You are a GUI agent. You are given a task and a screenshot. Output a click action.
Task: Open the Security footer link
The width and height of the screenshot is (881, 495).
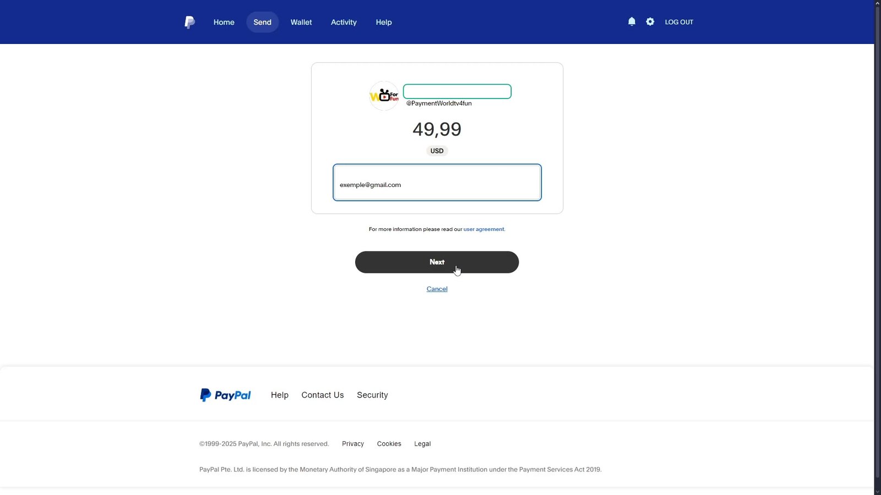372,395
